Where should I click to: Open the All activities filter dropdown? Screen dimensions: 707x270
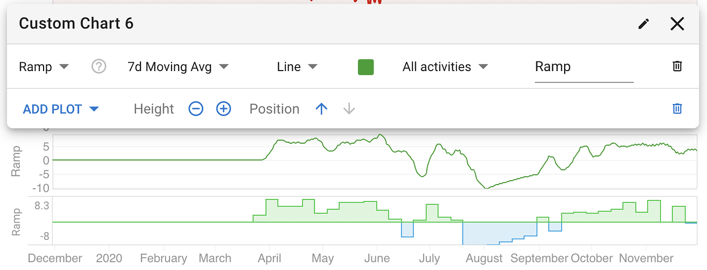[445, 67]
